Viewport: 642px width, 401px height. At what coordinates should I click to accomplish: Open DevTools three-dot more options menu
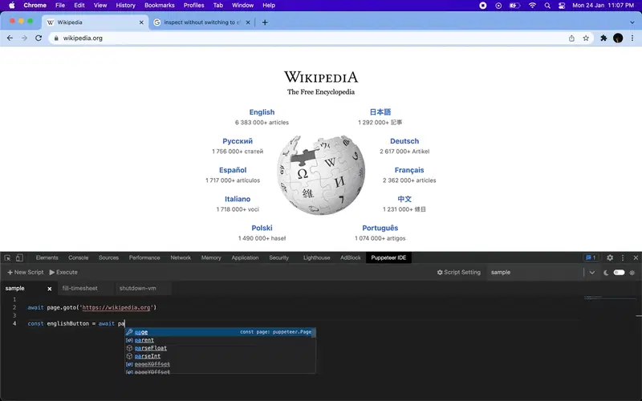tap(623, 257)
